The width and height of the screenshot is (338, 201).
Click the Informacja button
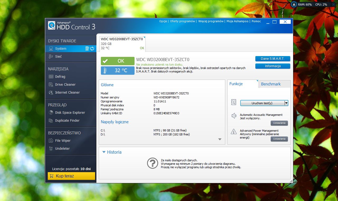273,66
